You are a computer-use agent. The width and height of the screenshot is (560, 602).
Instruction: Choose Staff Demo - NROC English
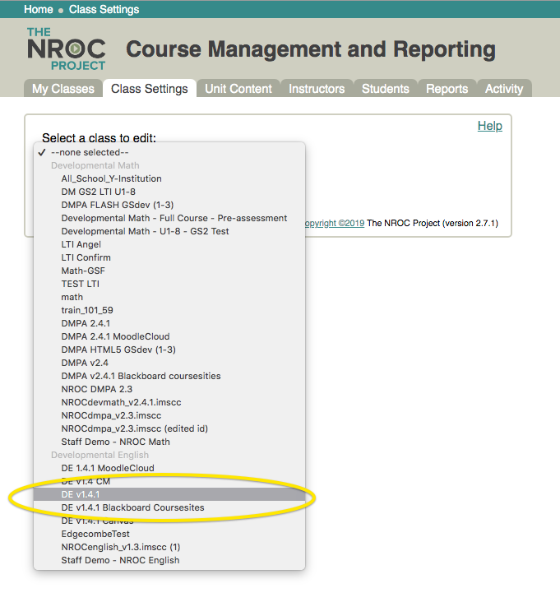[169, 560]
